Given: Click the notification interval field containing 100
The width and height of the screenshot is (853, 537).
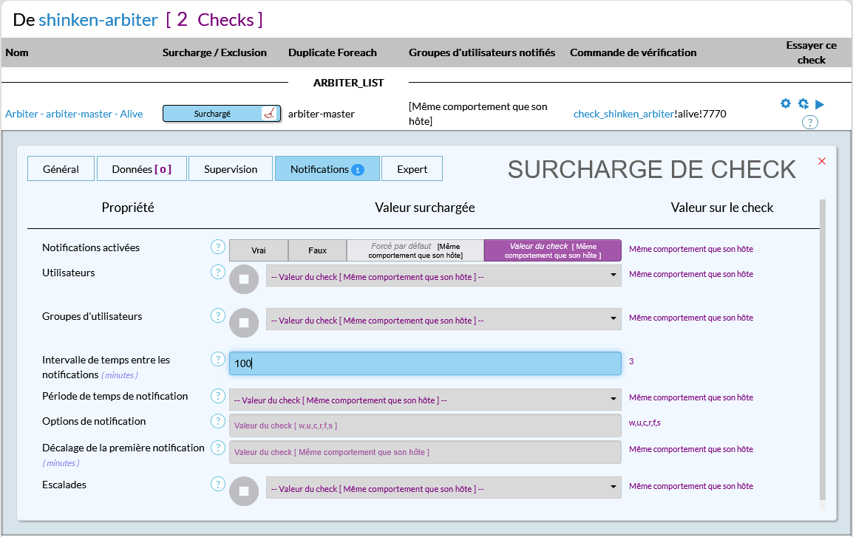Looking at the screenshot, I should [x=424, y=363].
